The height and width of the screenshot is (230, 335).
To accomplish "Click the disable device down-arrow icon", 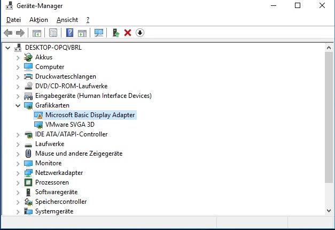I will pyautogui.click(x=140, y=33).
